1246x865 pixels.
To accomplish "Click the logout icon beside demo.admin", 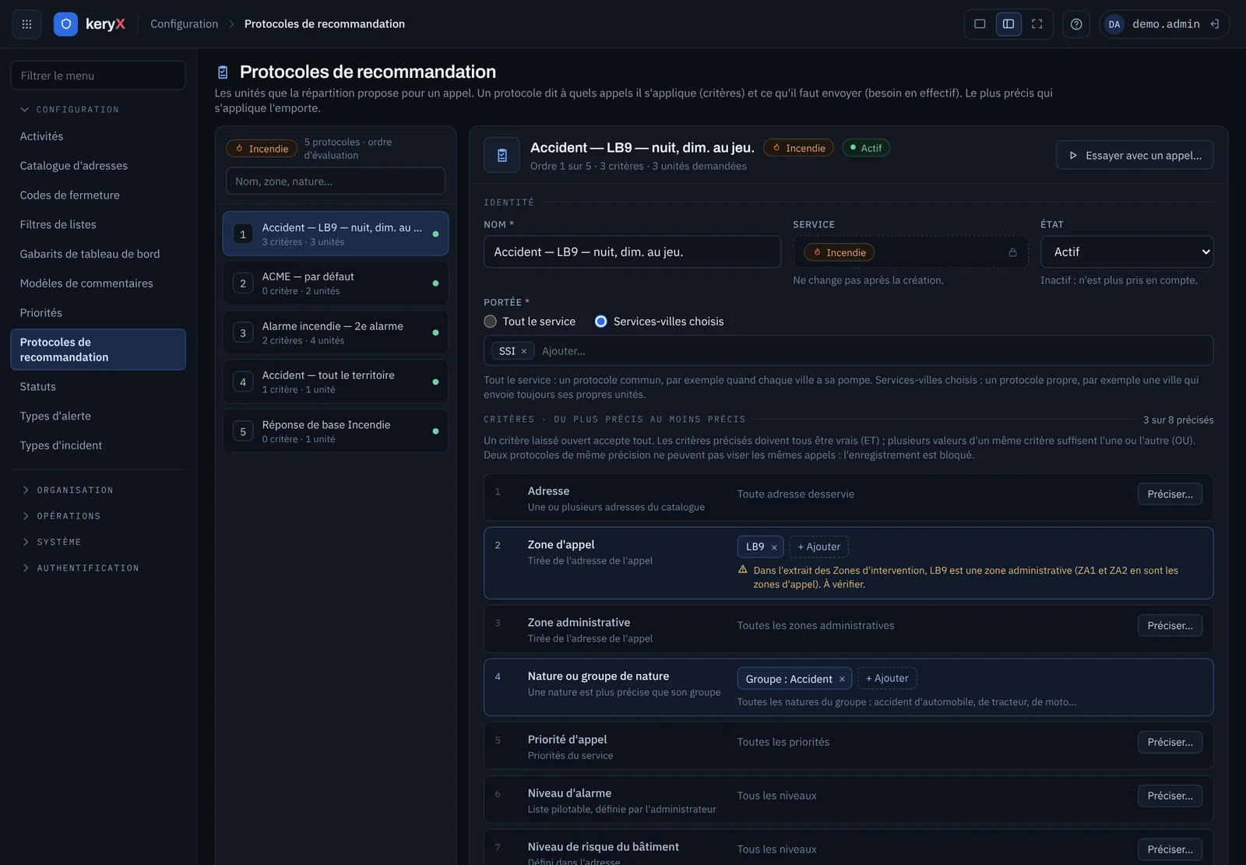I will [x=1214, y=24].
